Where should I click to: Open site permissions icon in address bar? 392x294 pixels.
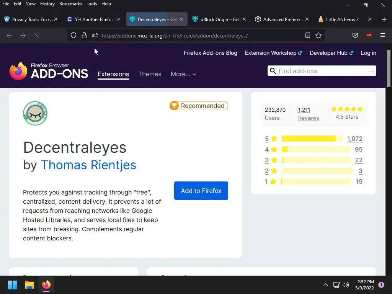(95, 36)
